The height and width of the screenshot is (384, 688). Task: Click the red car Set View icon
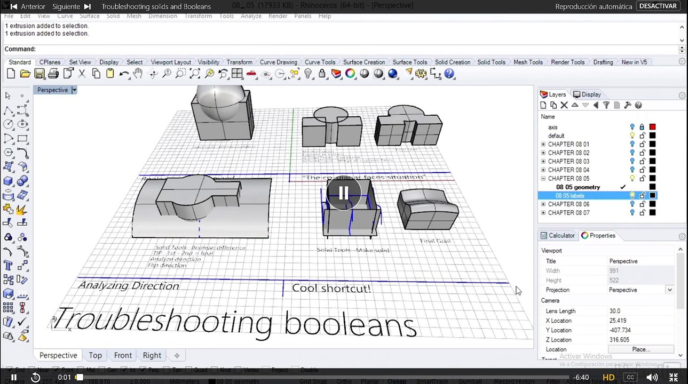pos(251,74)
